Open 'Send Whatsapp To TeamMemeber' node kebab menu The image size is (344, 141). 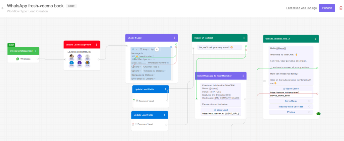[243, 76]
